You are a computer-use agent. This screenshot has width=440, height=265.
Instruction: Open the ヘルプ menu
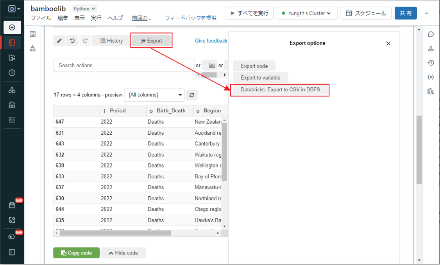coord(115,18)
